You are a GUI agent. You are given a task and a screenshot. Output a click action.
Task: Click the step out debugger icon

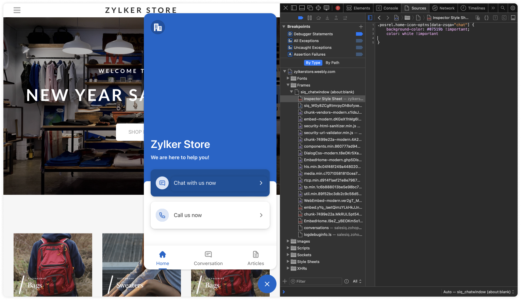pyautogui.click(x=336, y=18)
